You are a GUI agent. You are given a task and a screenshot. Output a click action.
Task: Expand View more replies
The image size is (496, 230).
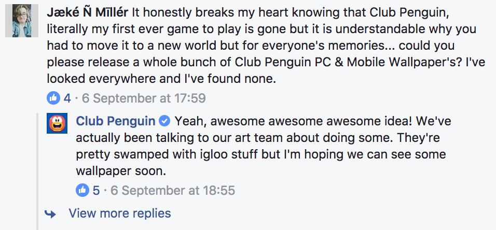(x=119, y=213)
